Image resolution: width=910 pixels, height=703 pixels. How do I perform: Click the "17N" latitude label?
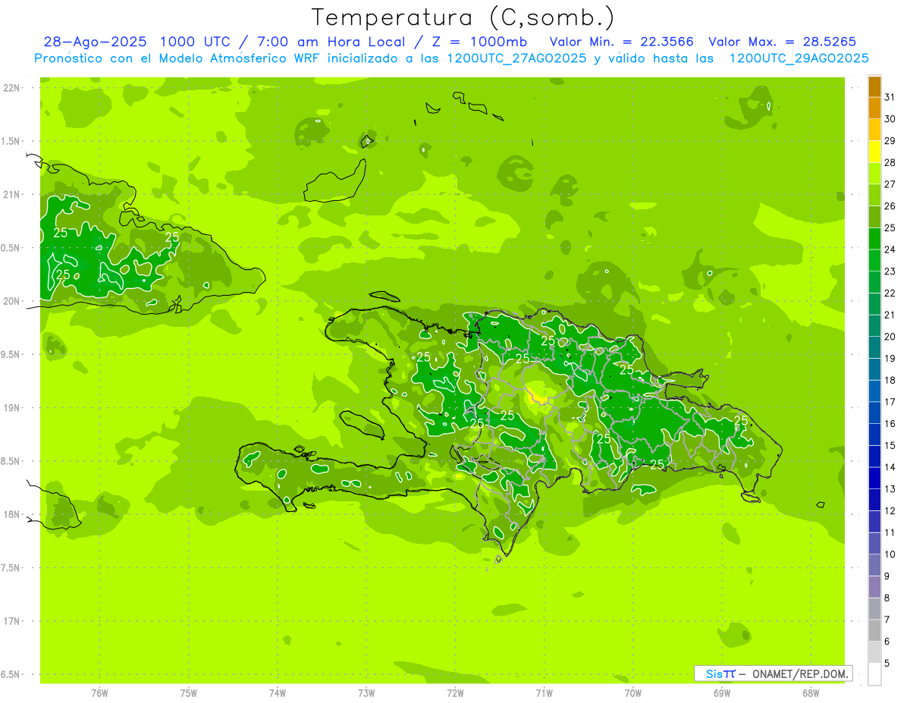pos(13,621)
